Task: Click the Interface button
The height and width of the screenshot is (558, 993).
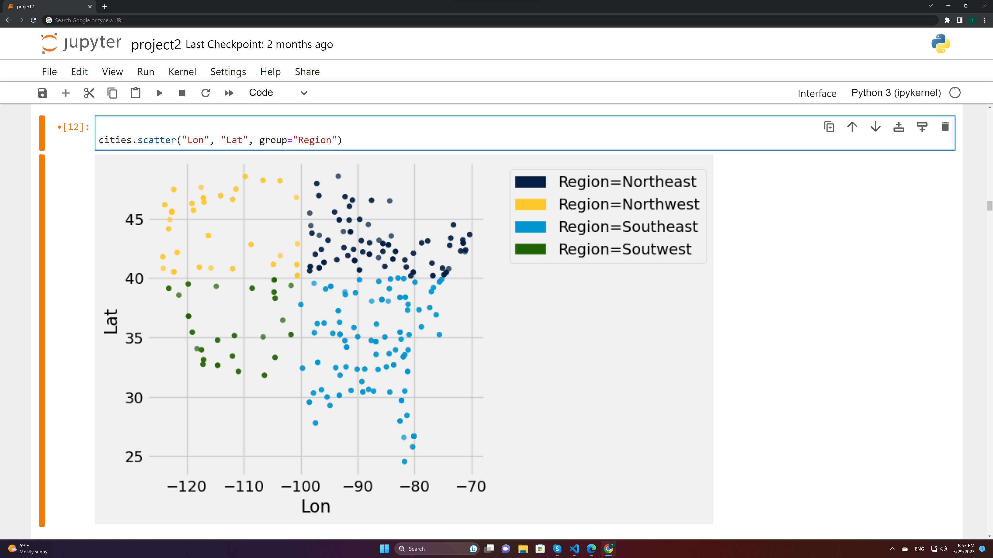Action: pos(817,93)
